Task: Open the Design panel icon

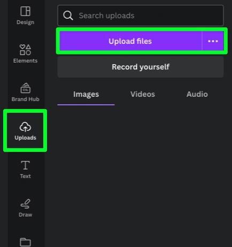Action: 25,11
